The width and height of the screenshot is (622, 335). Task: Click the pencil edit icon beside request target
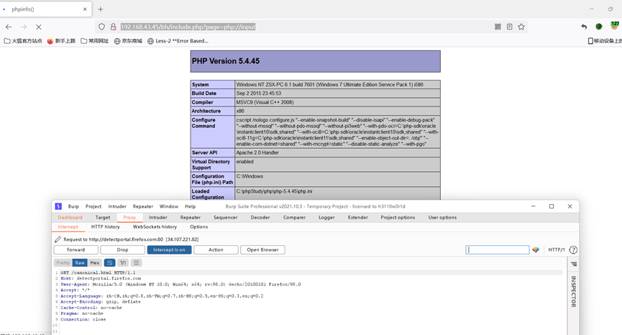(x=58, y=239)
